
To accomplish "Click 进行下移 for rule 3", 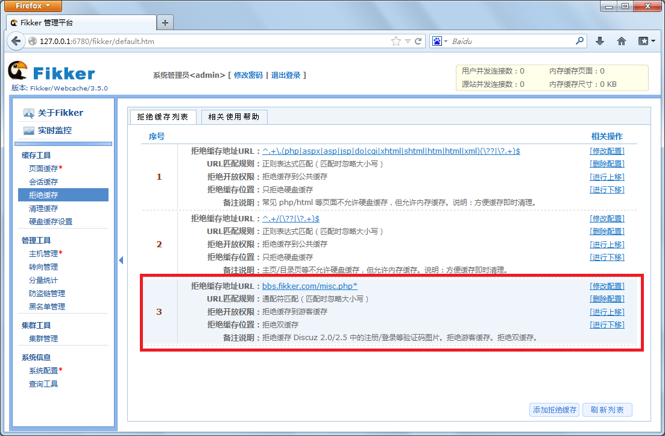I will (x=607, y=324).
